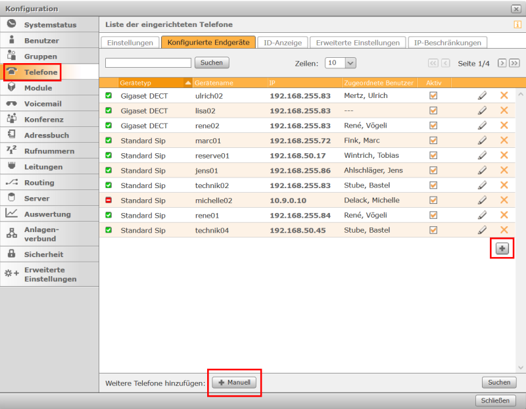Edit the michelle02 device entry
This screenshot has width=526, height=409.
coord(482,200)
